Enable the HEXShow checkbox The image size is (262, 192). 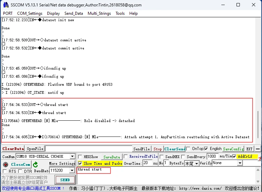click(80, 157)
